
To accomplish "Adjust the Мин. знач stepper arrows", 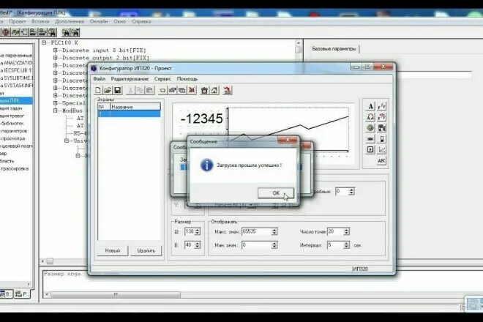I will [274, 245].
